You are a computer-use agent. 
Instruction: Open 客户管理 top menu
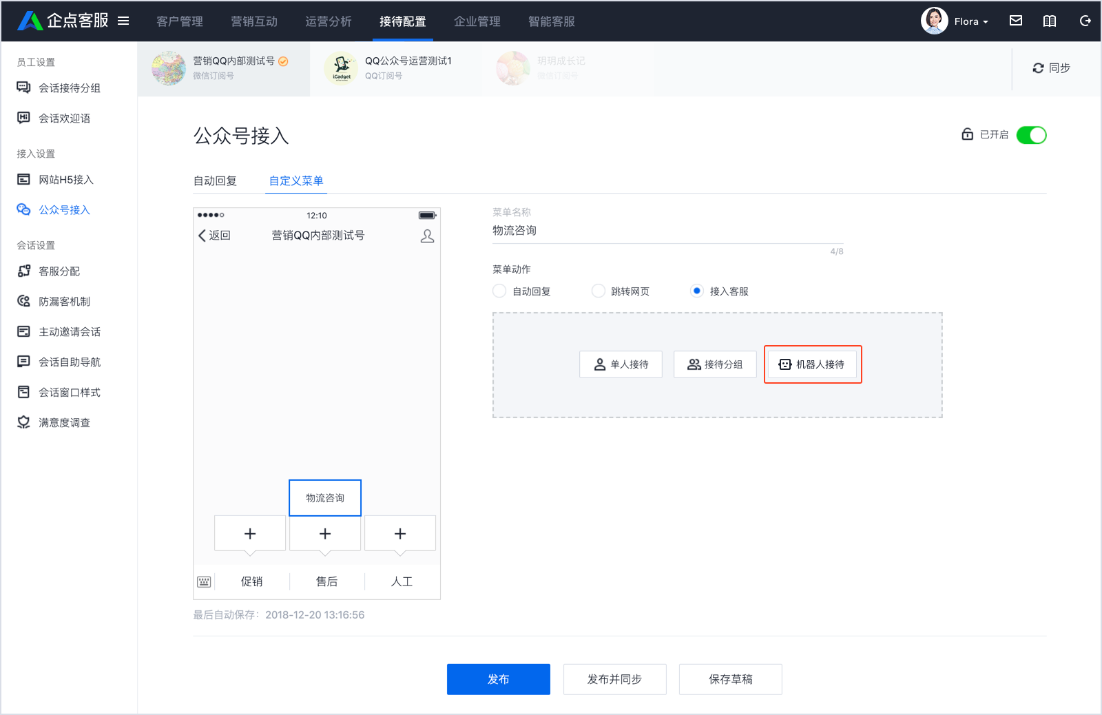pos(180,21)
